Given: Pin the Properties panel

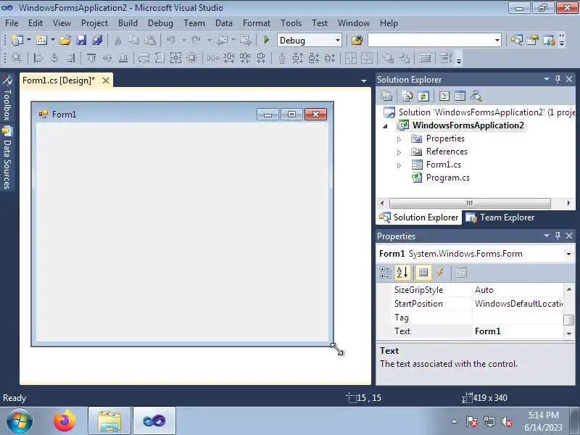Looking at the screenshot, I should pyautogui.click(x=558, y=236).
